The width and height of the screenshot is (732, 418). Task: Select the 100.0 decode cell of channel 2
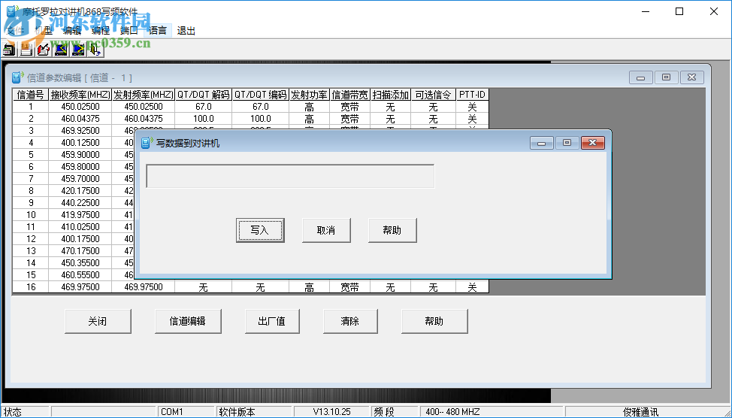pos(204,119)
